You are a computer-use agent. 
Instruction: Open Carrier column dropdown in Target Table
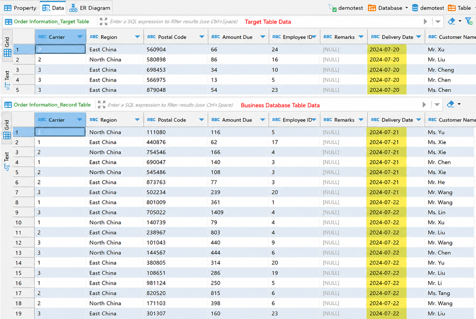coord(80,37)
